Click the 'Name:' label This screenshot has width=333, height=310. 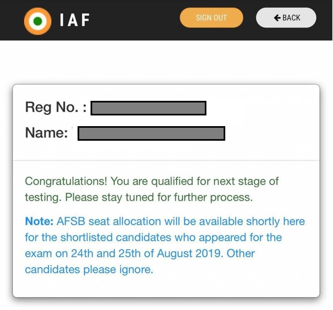pyautogui.click(x=46, y=133)
